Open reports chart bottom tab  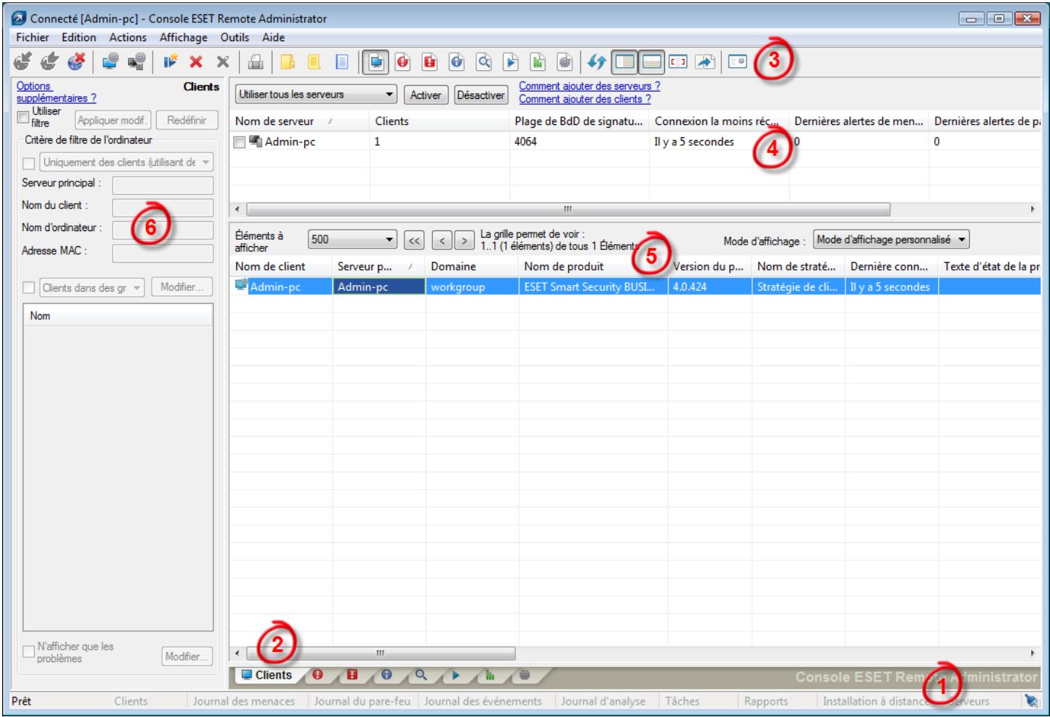[x=490, y=675]
